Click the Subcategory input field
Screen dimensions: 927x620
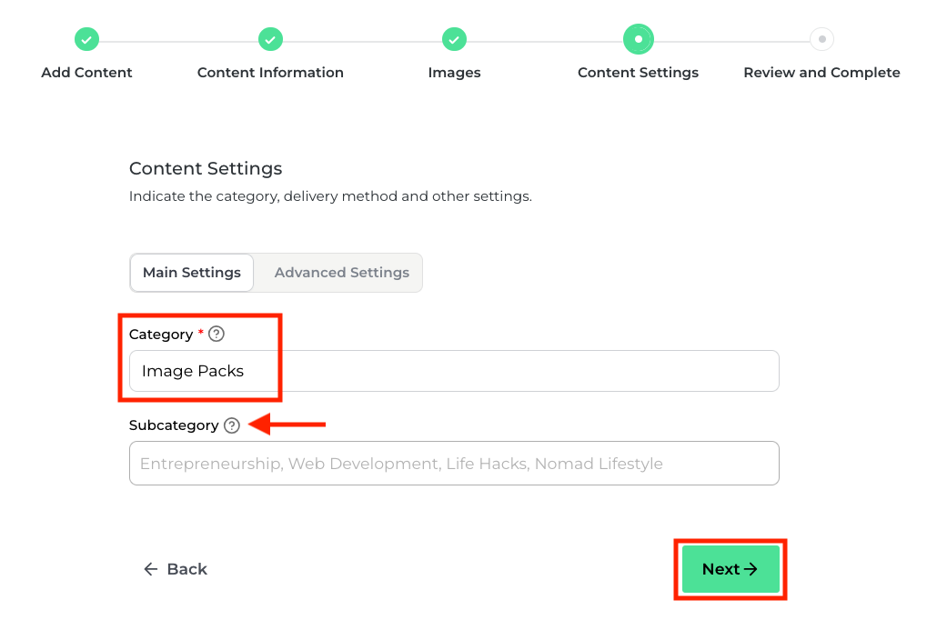(x=454, y=464)
